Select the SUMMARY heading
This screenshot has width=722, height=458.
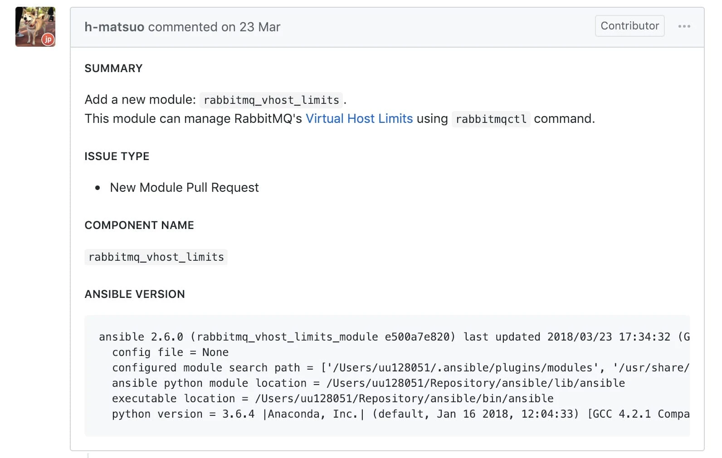(x=113, y=68)
